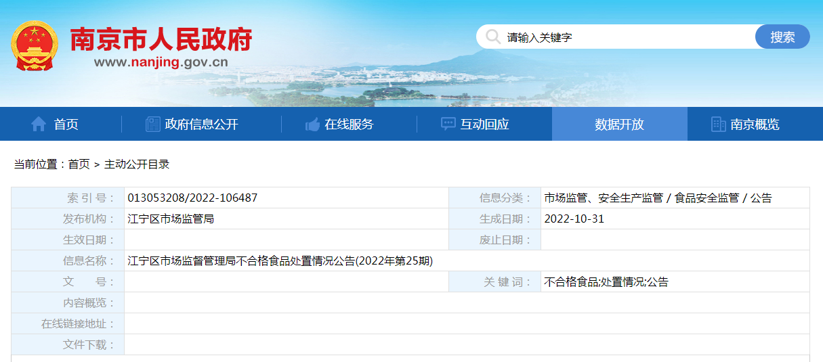Click the document icon beside 政府信息公开
823x362 pixels.
click(x=153, y=125)
